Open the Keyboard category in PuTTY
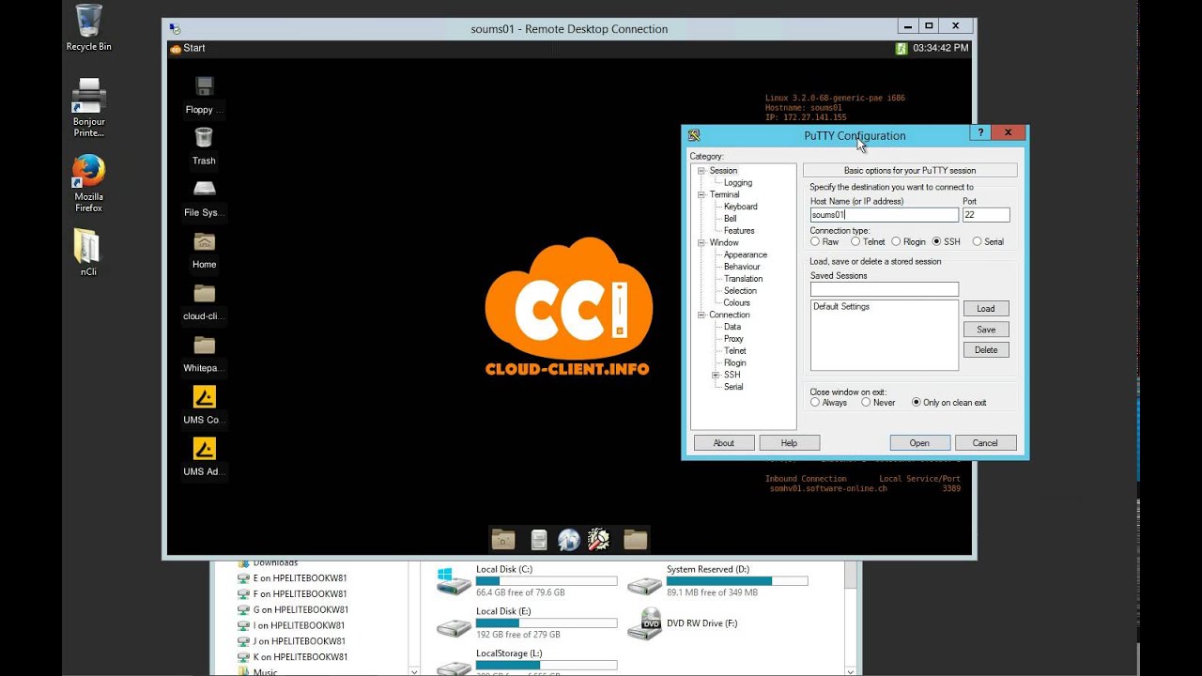 [x=741, y=207]
